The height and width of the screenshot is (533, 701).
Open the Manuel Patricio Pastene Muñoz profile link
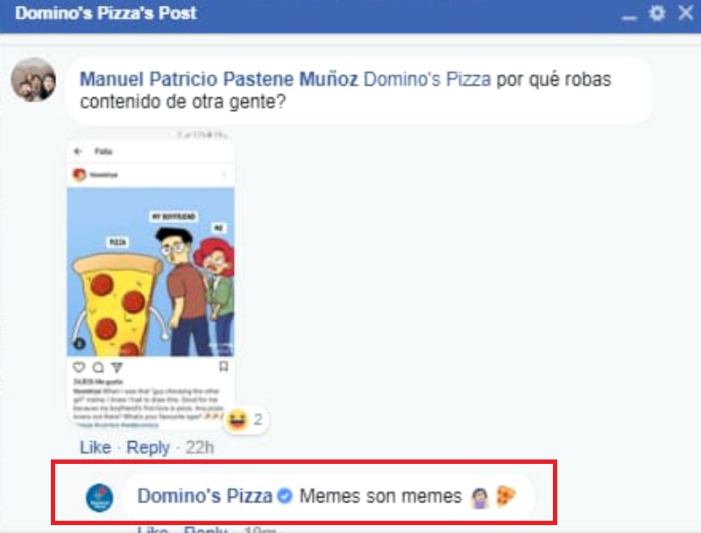[218, 80]
